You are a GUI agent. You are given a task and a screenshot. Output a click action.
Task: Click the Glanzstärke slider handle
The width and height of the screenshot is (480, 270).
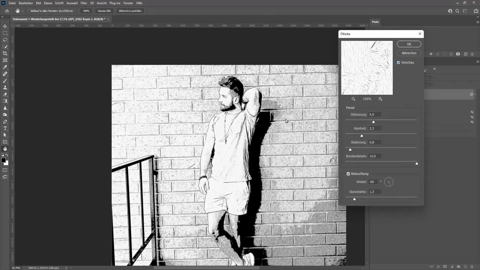point(354,199)
